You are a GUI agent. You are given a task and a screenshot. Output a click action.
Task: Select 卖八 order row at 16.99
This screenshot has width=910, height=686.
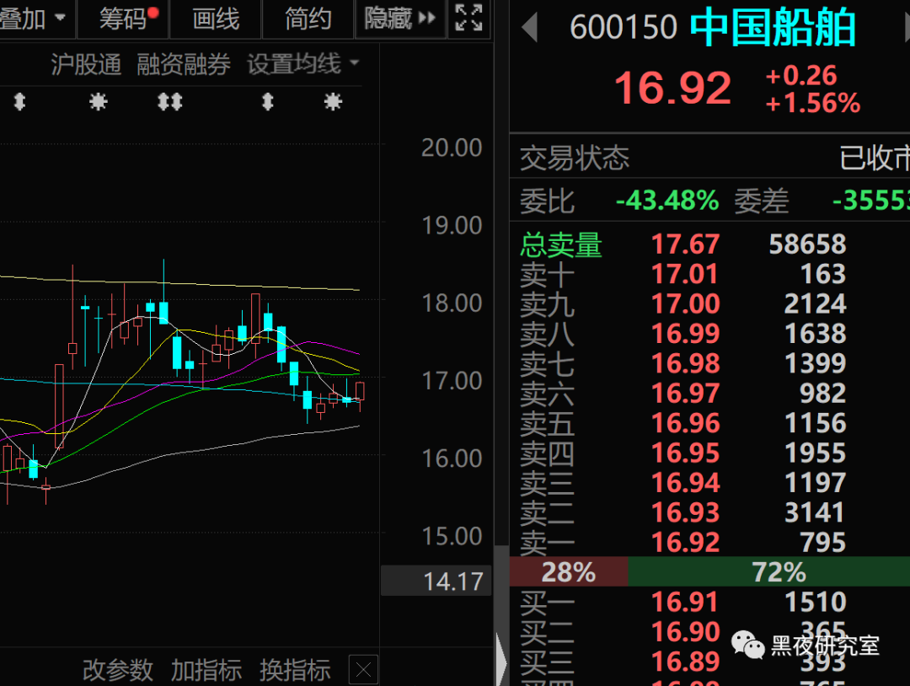[x=709, y=334]
